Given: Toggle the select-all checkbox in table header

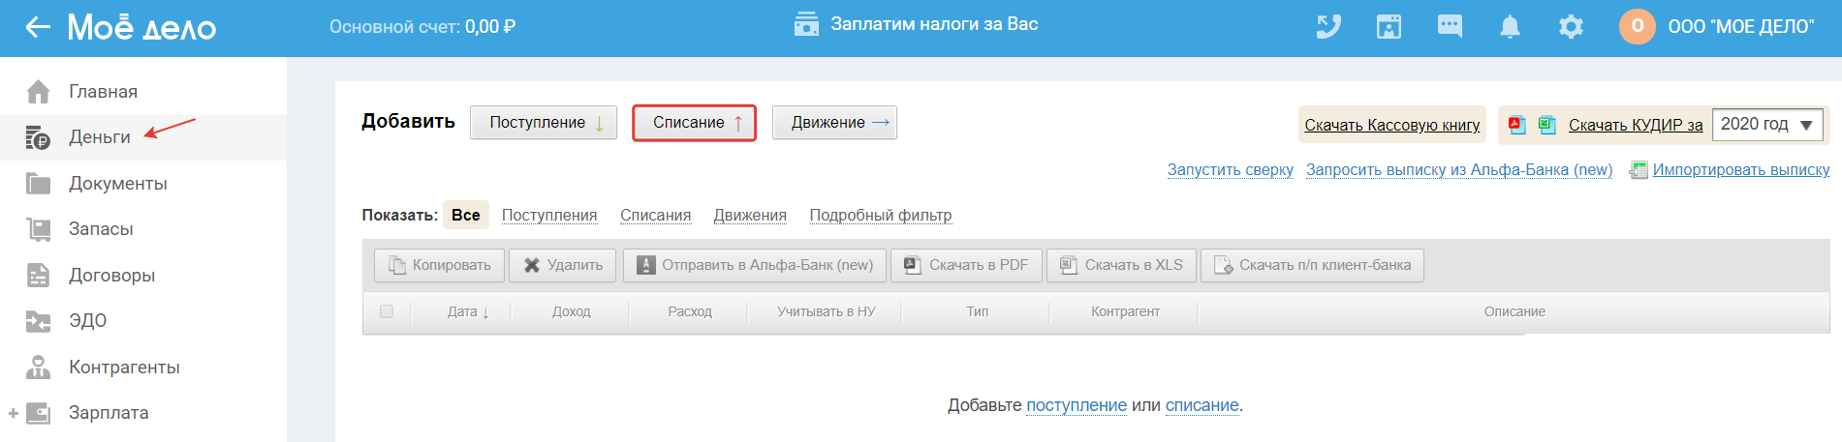Looking at the screenshot, I should [387, 311].
